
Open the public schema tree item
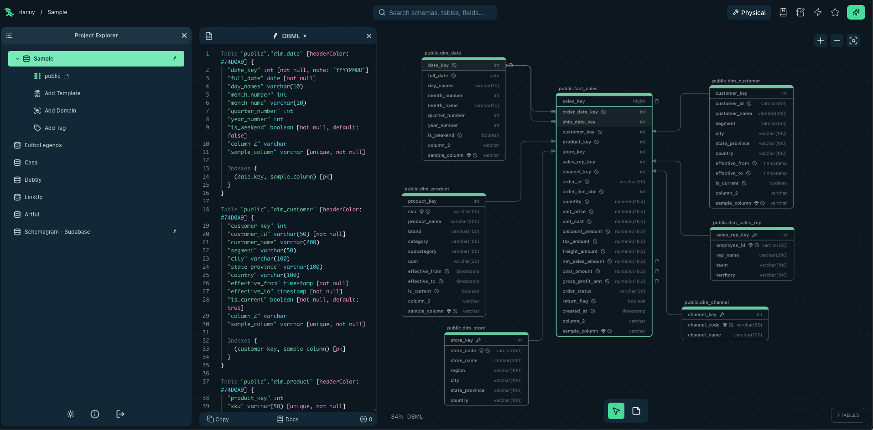pyautogui.click(x=52, y=76)
